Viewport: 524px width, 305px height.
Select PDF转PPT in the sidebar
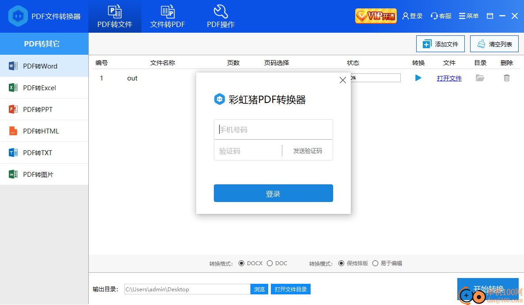tap(44, 109)
